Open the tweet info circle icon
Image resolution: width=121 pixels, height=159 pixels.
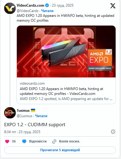click(113, 132)
